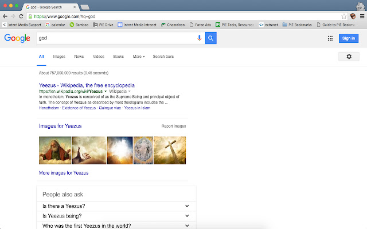Image resolution: width=367 pixels, height=229 pixels.
Task: Open the wooden cross thumbnail
Action: (x=170, y=150)
